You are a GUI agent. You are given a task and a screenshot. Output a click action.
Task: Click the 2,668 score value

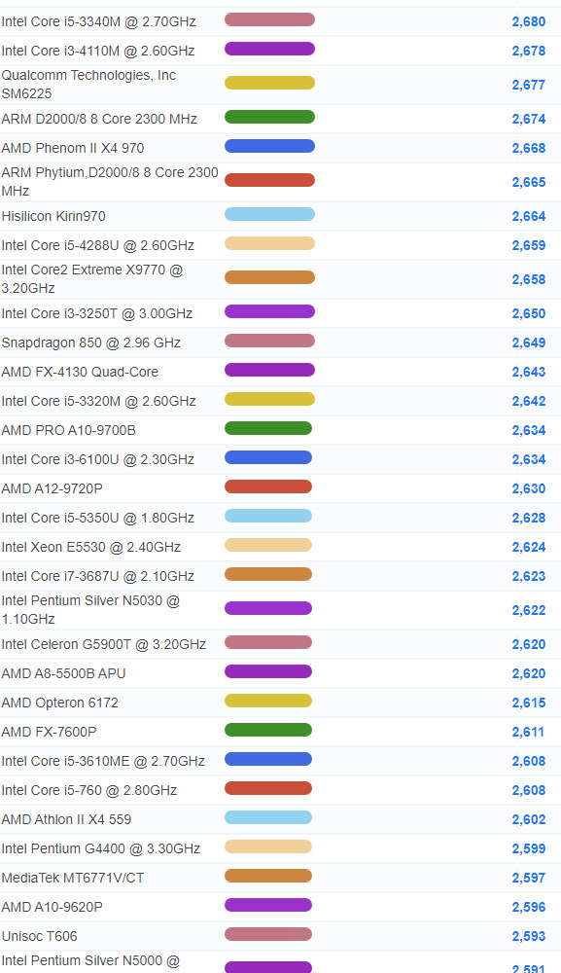click(x=529, y=148)
